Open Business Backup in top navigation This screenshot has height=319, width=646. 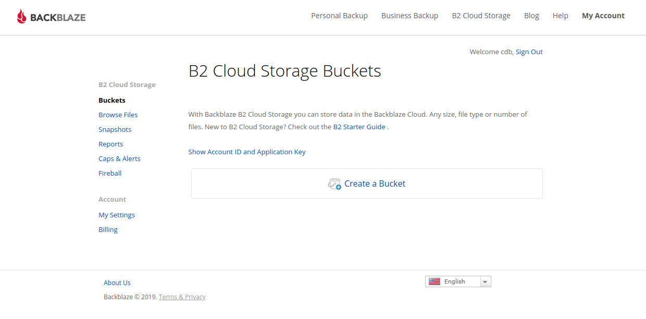point(410,16)
